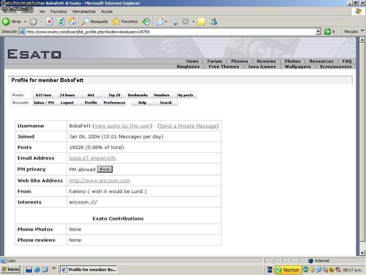Image resolution: width=366 pixels, height=275 pixels.
Task: Stop page loading with red X icon
Action: point(49,22)
